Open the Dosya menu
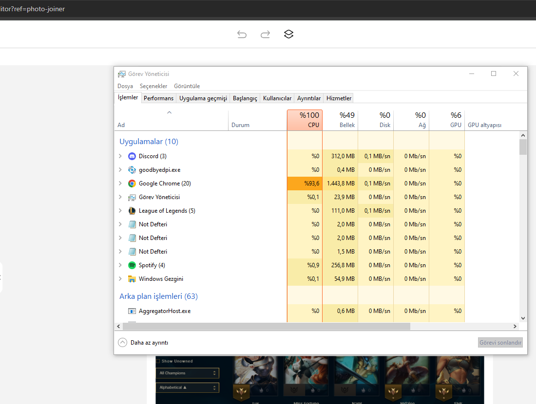 (x=125, y=86)
